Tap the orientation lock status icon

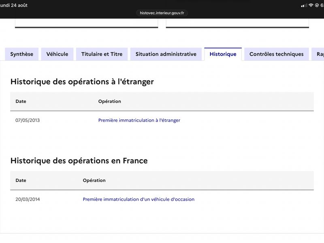click(317, 5)
